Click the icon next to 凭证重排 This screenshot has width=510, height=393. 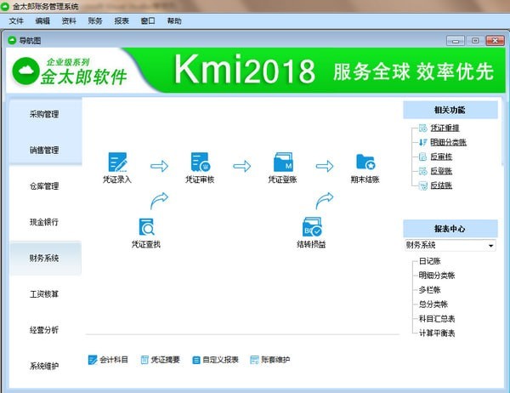tap(422, 128)
